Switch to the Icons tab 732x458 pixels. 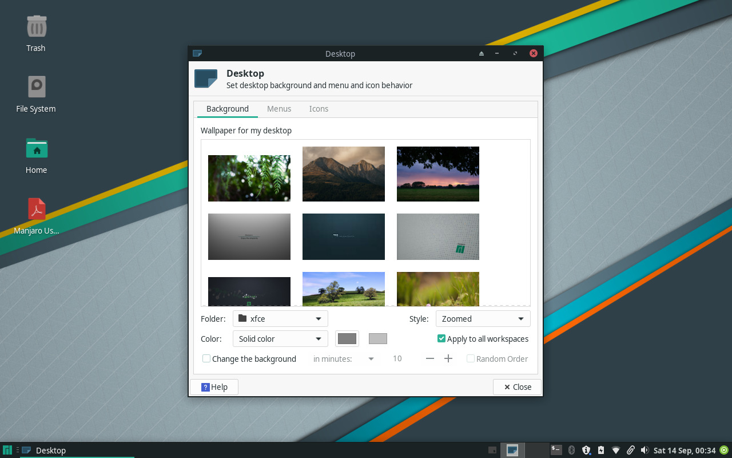319,109
